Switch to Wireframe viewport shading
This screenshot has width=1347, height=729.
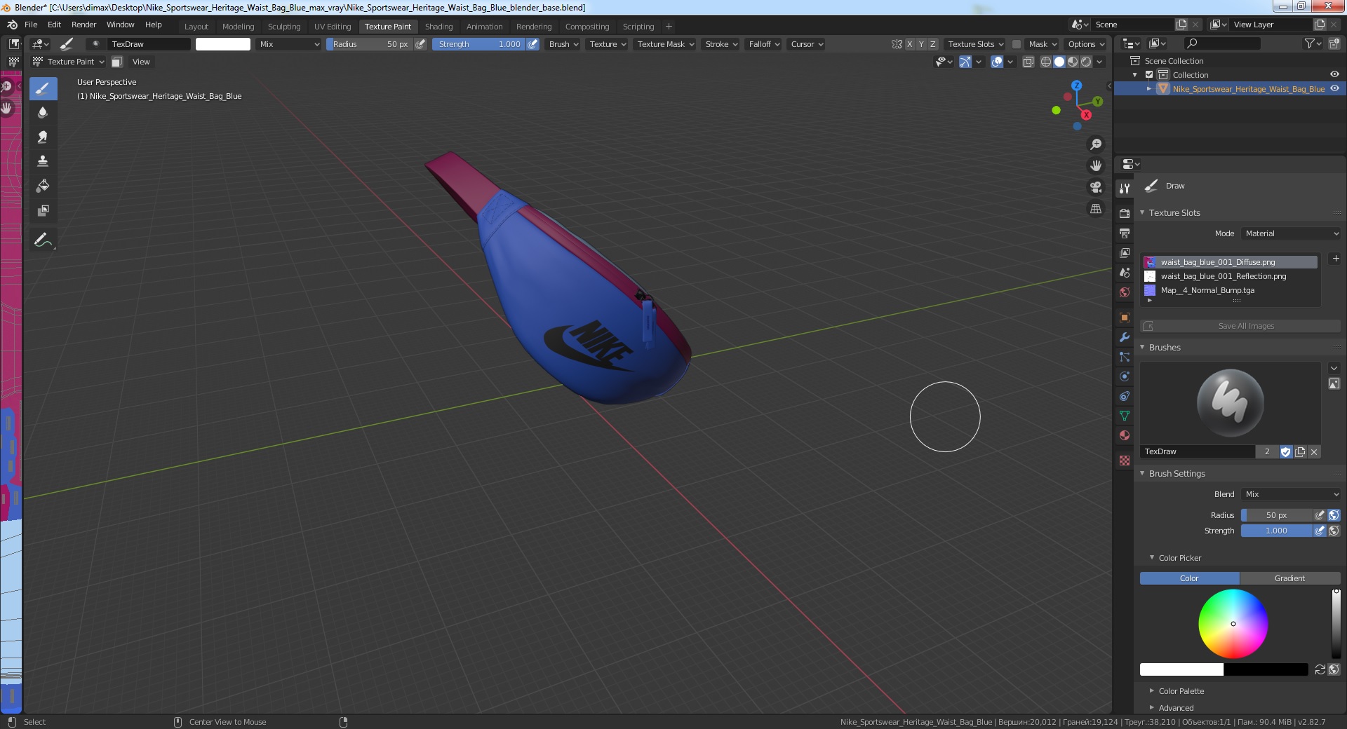1046,62
